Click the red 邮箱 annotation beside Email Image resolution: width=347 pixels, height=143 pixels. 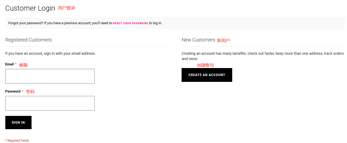point(23,65)
